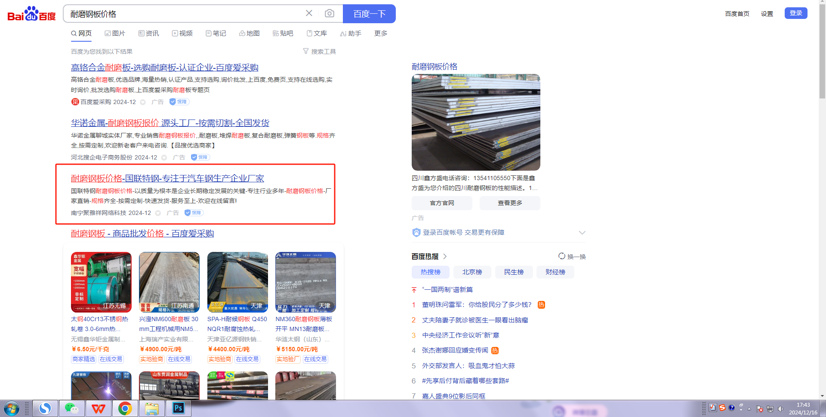This screenshot has height=417, width=826.
Task: Open the 耐磨钢板 - 商品批发价格 result
Action: 142,233
